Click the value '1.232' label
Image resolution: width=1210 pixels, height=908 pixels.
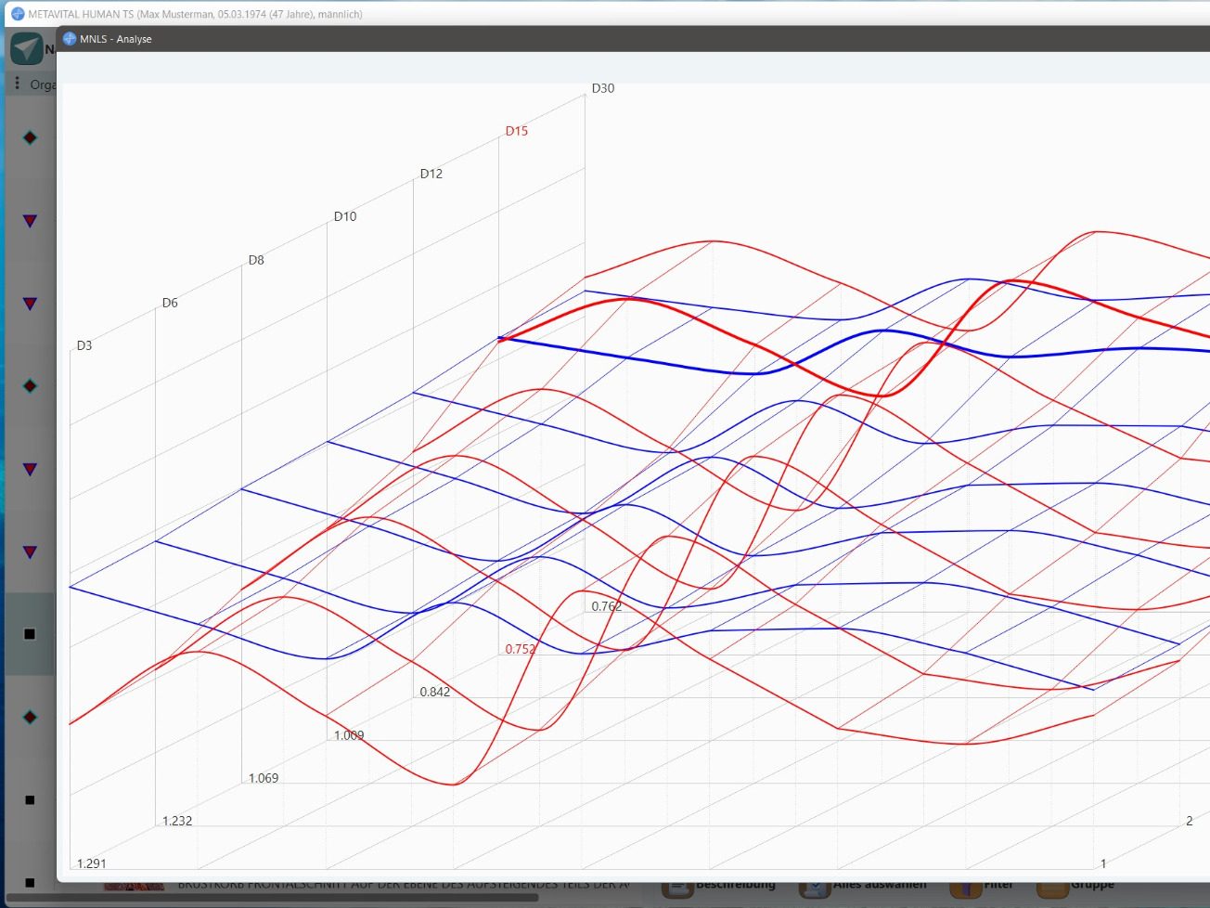tap(177, 821)
